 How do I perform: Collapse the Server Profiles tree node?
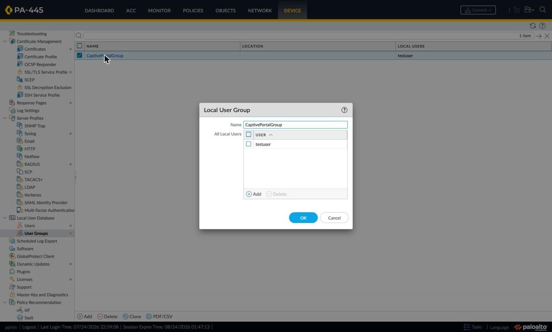(x=5, y=118)
